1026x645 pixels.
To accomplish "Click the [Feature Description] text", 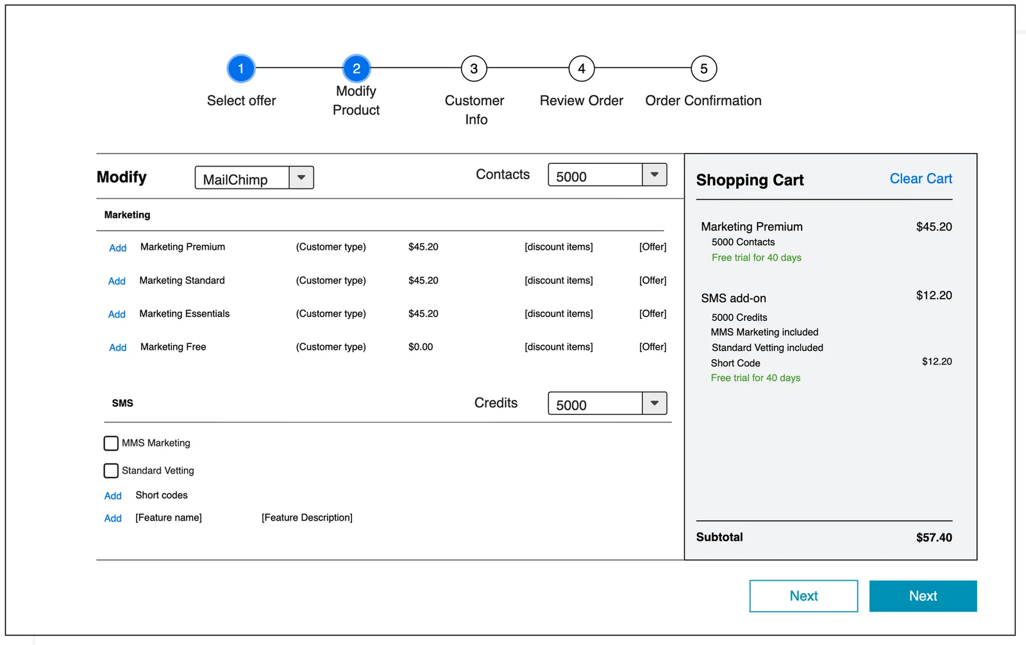I will pyautogui.click(x=307, y=518).
